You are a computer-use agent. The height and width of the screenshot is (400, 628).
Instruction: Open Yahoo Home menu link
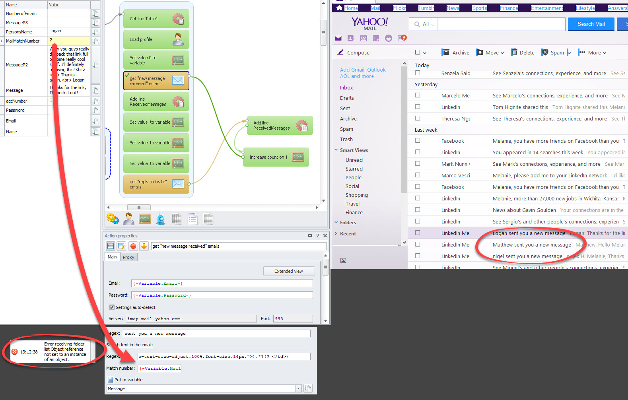point(351,8)
